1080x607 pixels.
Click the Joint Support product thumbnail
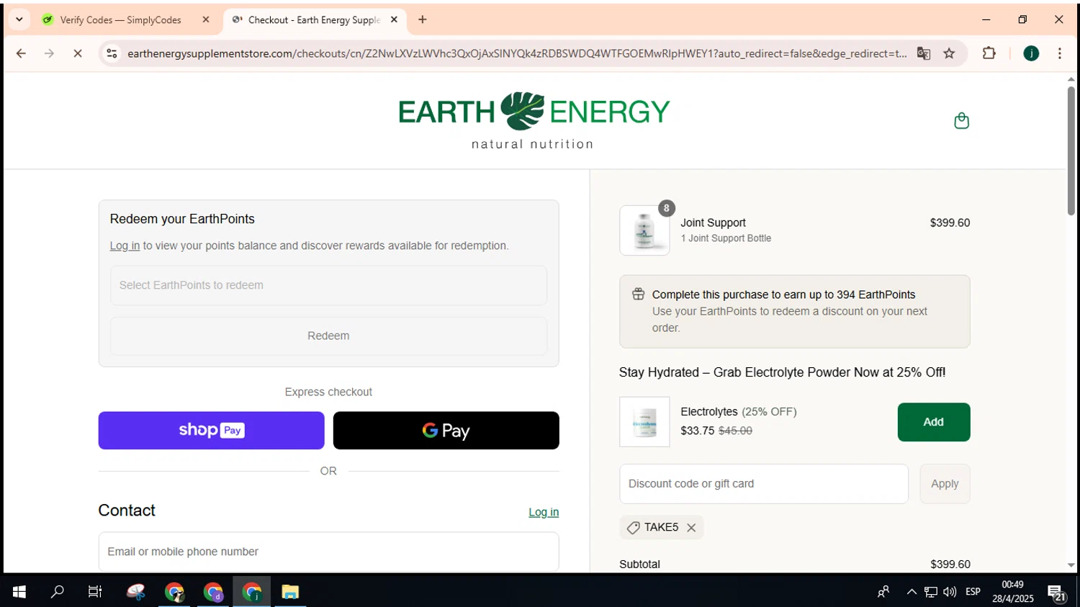point(644,230)
